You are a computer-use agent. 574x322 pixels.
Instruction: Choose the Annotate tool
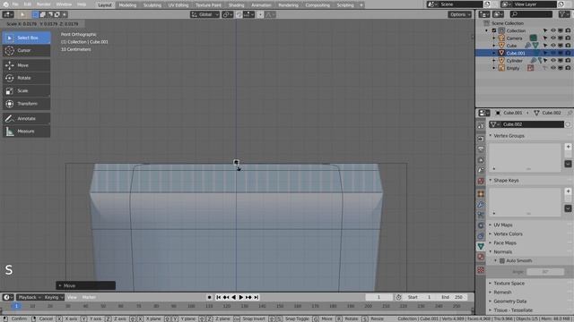point(26,119)
